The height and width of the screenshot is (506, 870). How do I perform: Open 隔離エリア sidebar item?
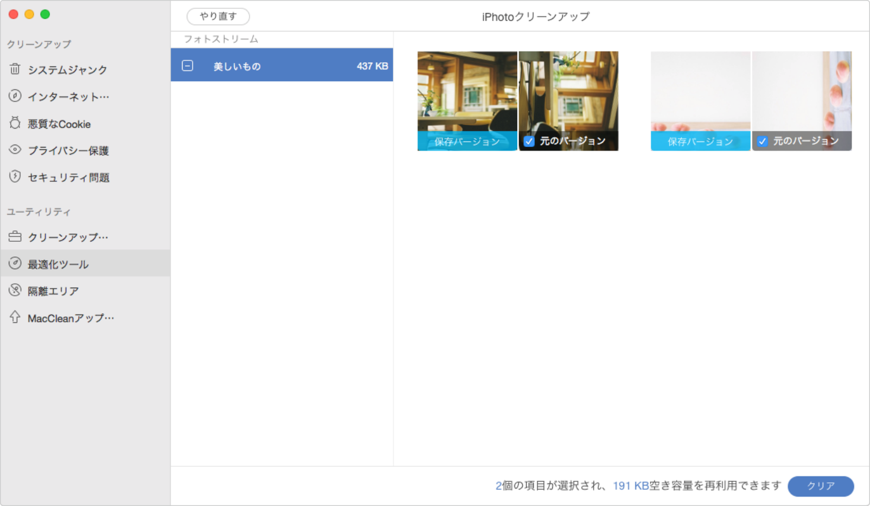(85, 290)
